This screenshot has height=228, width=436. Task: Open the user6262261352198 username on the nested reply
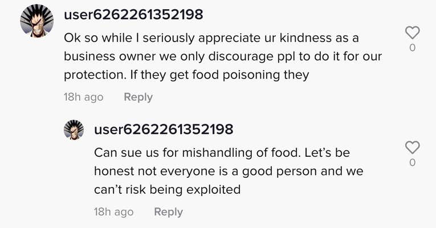point(164,129)
